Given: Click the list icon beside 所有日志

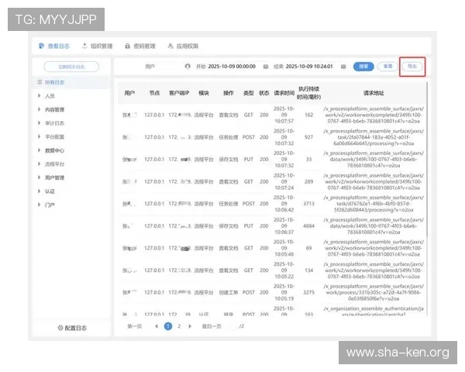Looking at the screenshot, I should click(x=39, y=82).
